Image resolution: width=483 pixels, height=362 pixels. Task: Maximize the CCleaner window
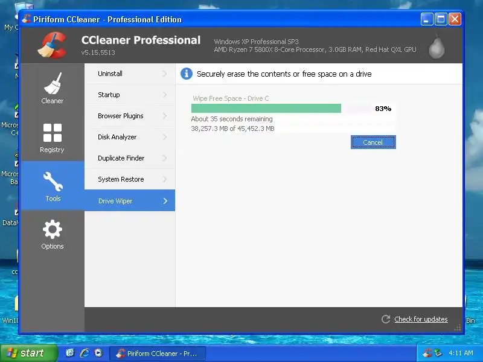coord(441,19)
